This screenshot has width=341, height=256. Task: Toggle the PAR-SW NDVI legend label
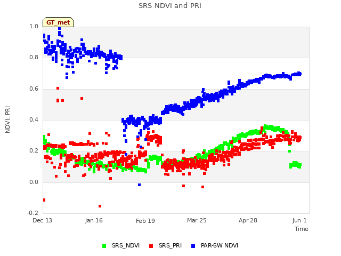220,245
